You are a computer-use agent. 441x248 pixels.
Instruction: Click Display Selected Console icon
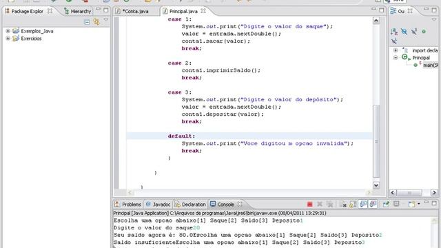click(x=396, y=204)
